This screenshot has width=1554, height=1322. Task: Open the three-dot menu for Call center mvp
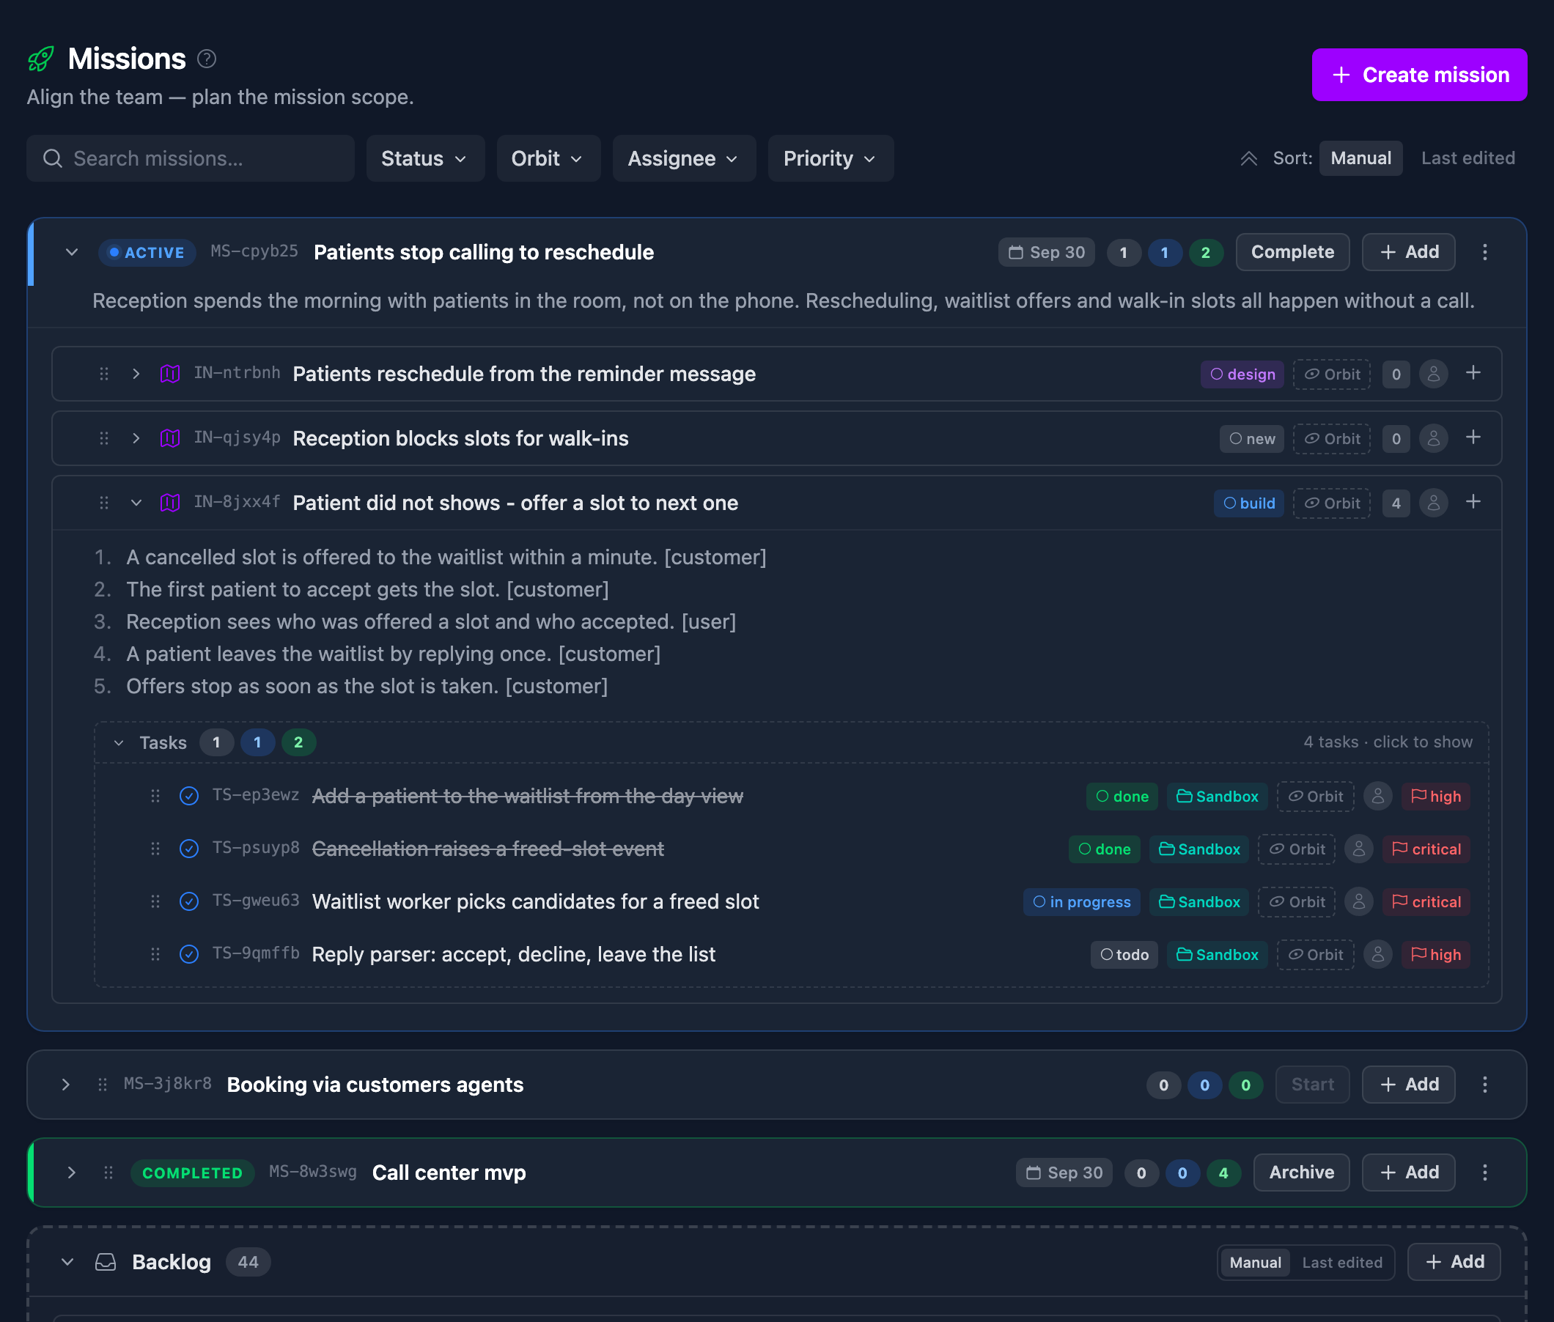(1484, 1172)
